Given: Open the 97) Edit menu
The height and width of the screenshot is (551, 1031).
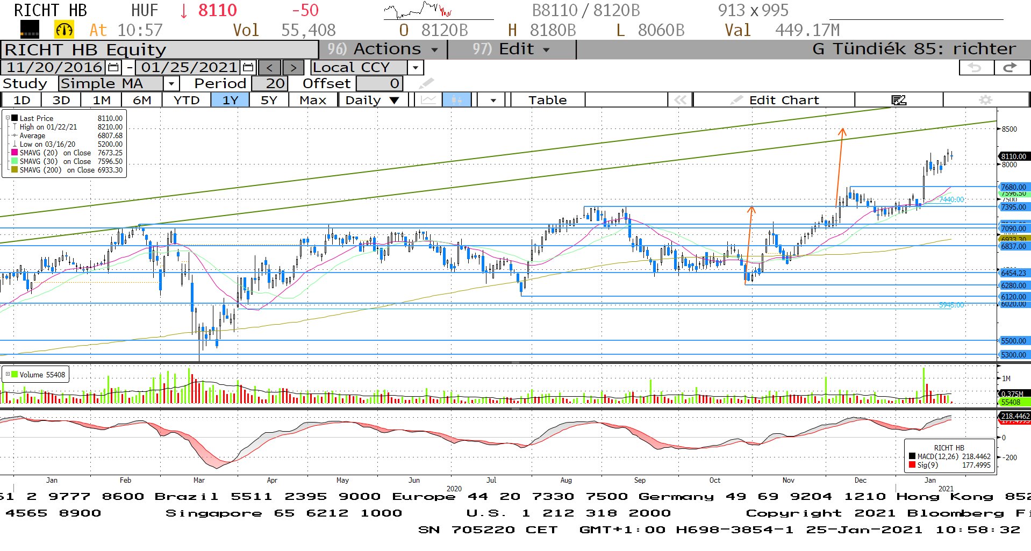Looking at the screenshot, I should [x=511, y=49].
